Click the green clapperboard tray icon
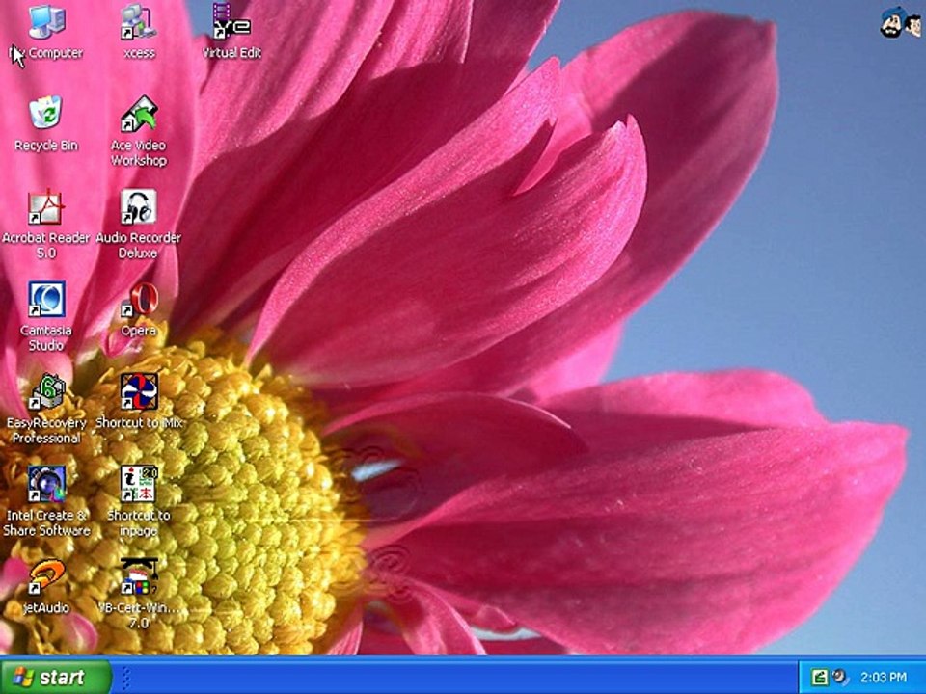 coord(819,677)
